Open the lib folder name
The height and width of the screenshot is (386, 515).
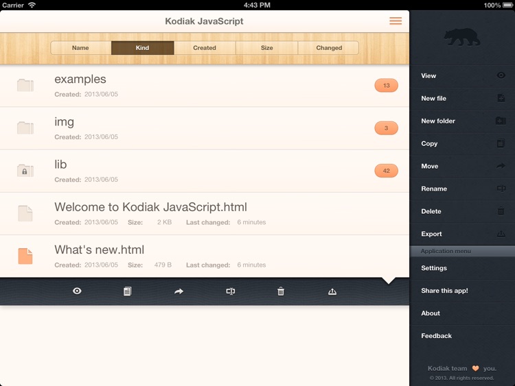(60, 165)
